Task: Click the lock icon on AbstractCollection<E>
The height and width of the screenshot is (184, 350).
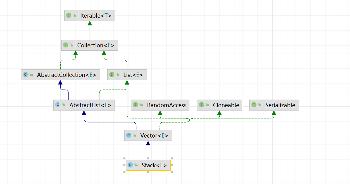Action: tap(31, 75)
